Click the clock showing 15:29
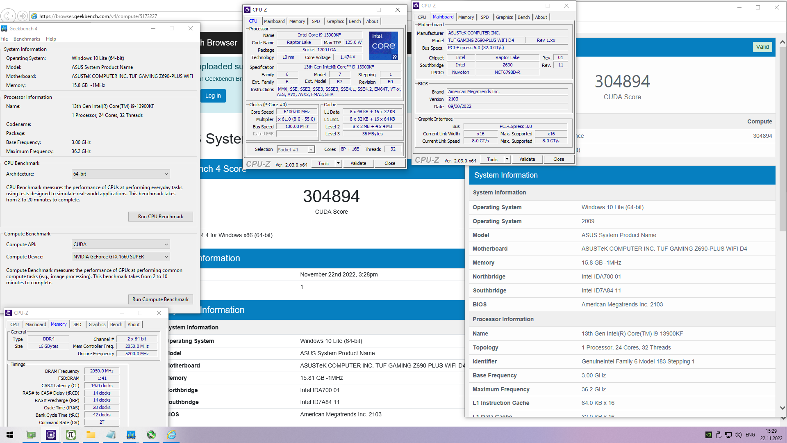Image resolution: width=787 pixels, height=443 pixels. pyautogui.click(x=771, y=432)
